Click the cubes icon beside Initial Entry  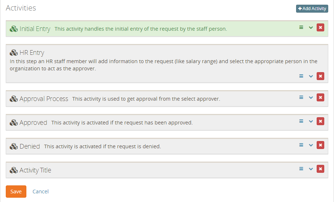coord(14,29)
